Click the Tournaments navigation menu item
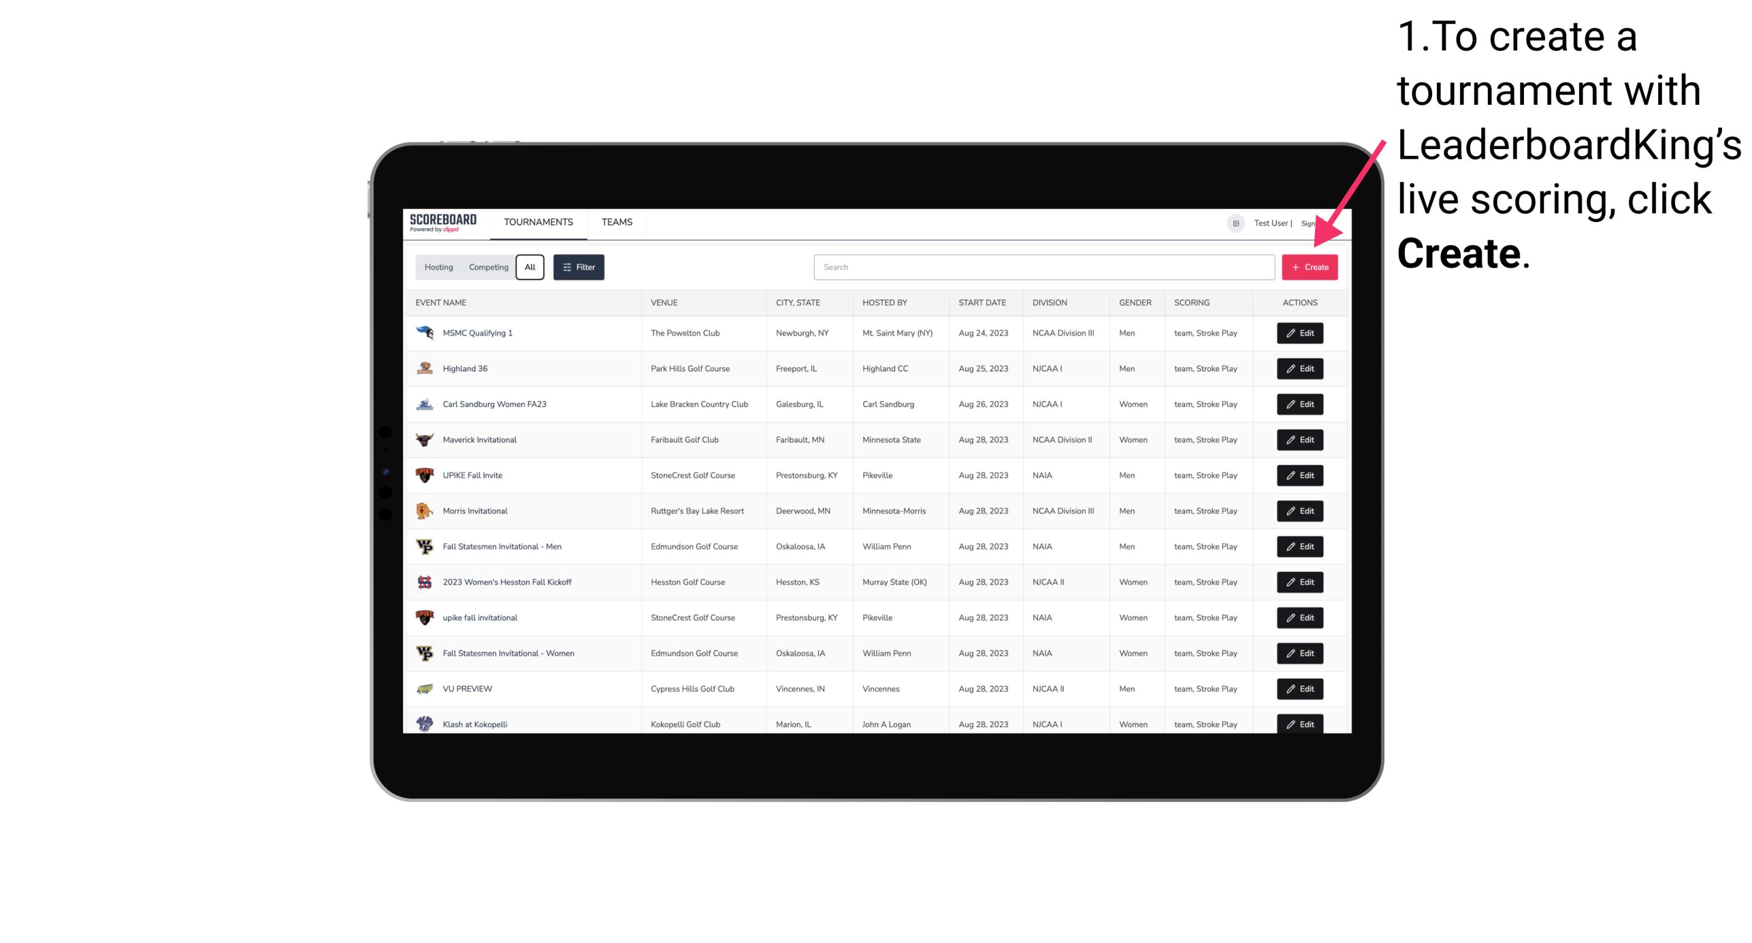Screen dimensions: 1752x943 [x=539, y=222]
